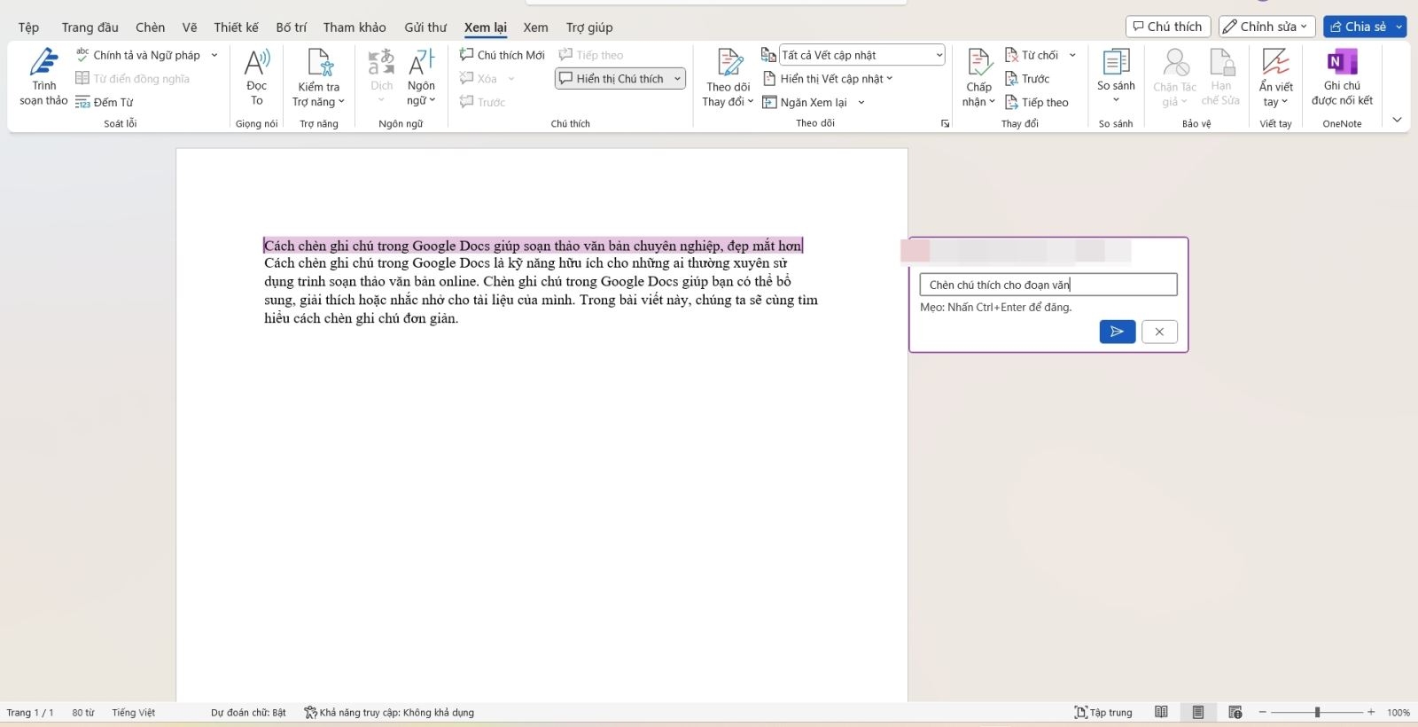Screen dimensions: 1418x727
Task: Switch to Chèn tab
Action: coord(150,27)
